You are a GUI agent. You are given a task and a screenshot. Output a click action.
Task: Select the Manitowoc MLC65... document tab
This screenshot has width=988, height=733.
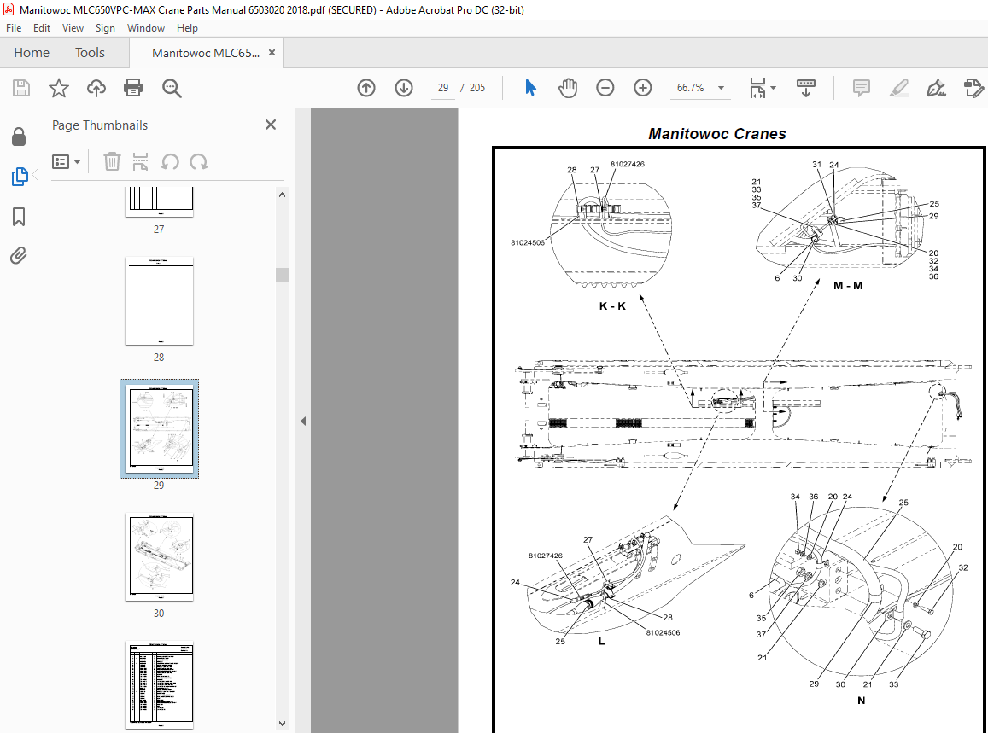coord(206,53)
